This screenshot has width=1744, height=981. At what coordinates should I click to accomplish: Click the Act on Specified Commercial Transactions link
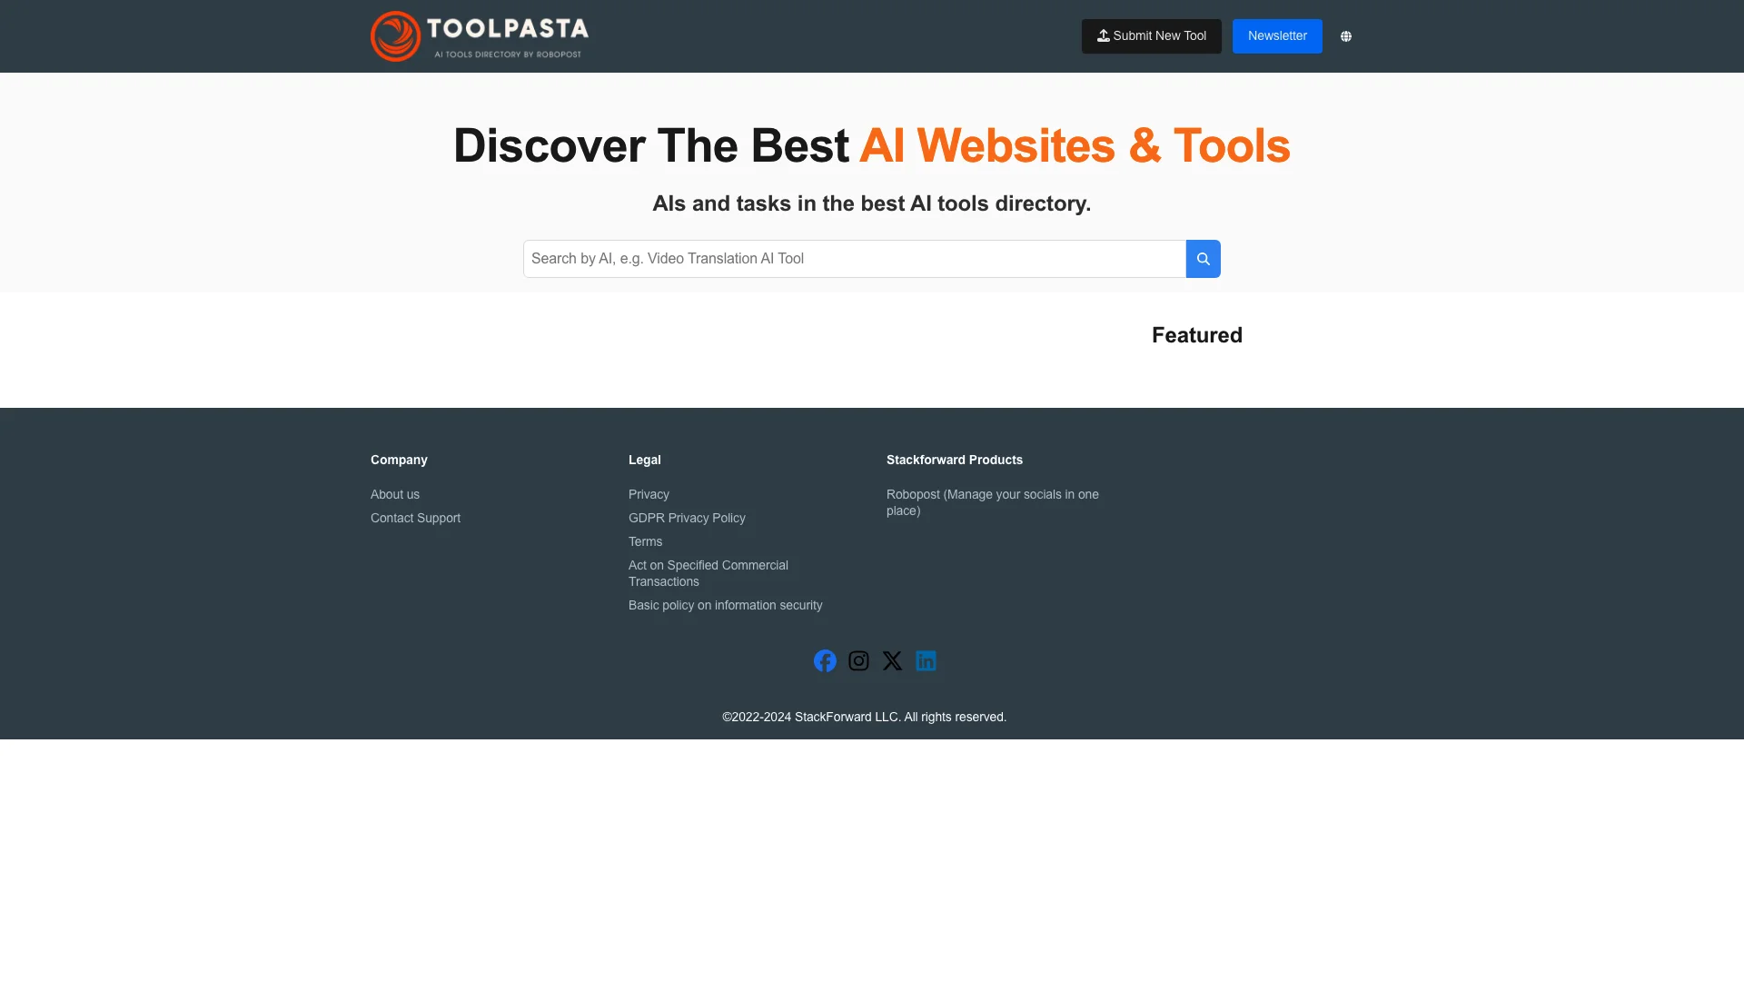click(x=708, y=572)
